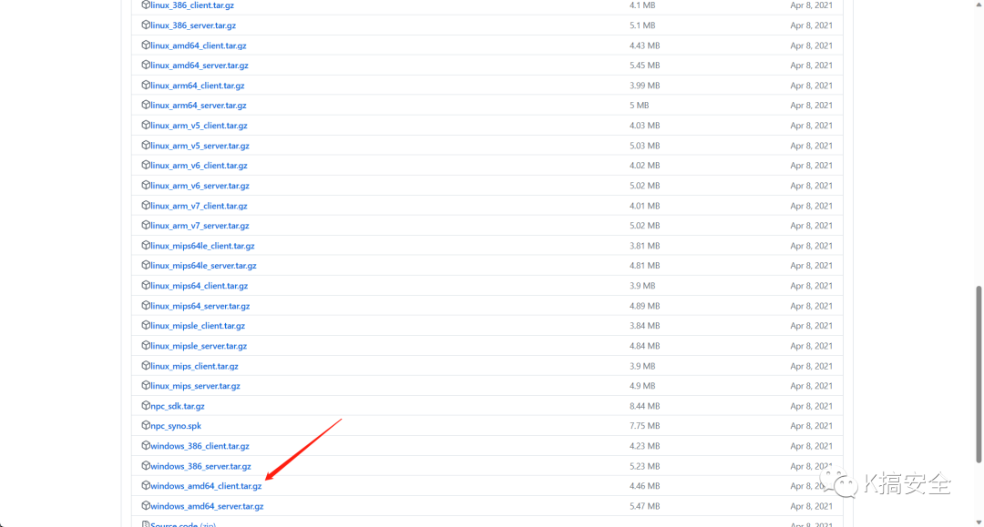Click package icon beside linux_386_server.tar.gz
Viewport: 984px width, 527px height.
146,25
